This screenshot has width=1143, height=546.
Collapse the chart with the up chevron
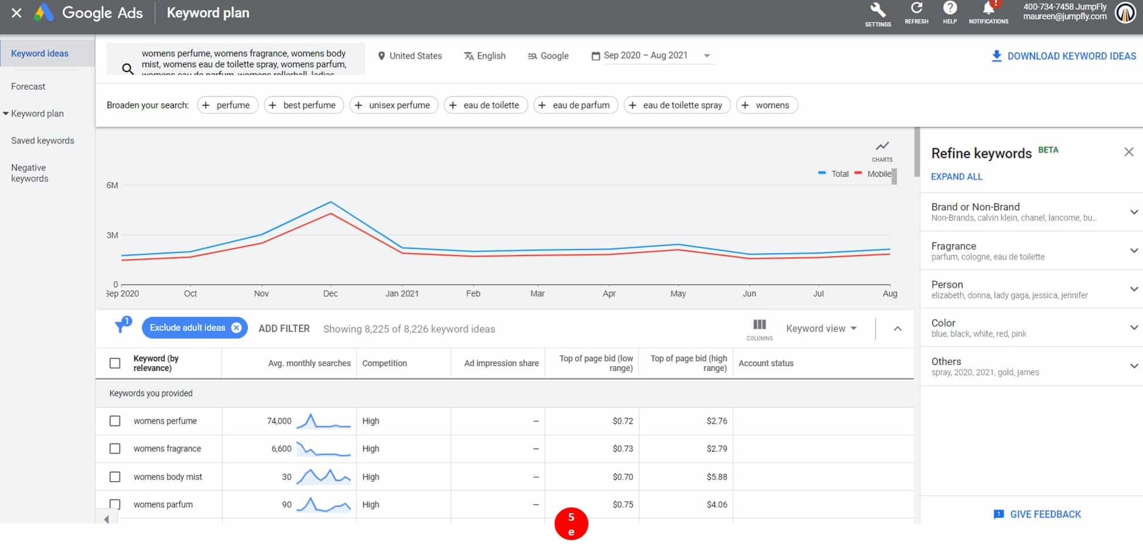pyautogui.click(x=897, y=329)
